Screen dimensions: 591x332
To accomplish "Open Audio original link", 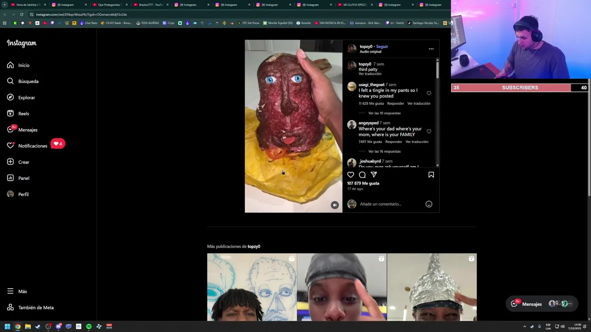I will [370, 52].
